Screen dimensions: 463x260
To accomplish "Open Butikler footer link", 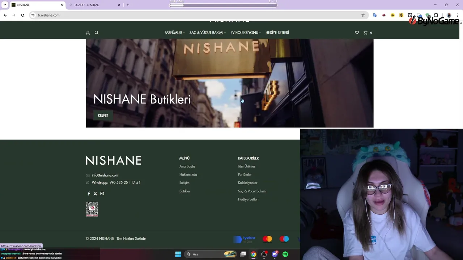I will click(x=184, y=191).
